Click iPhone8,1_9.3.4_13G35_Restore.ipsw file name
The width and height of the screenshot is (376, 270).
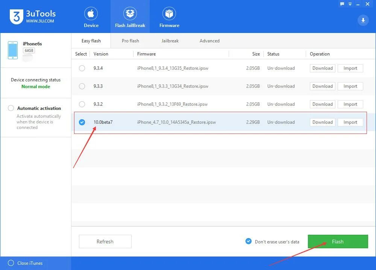click(173, 68)
